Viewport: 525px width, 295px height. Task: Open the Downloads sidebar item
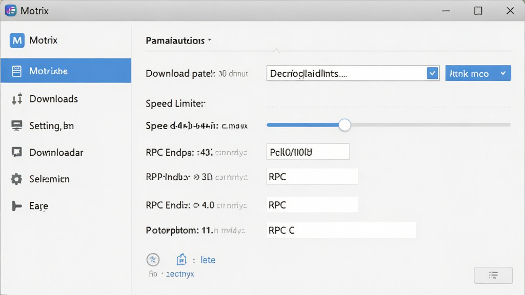[66, 99]
